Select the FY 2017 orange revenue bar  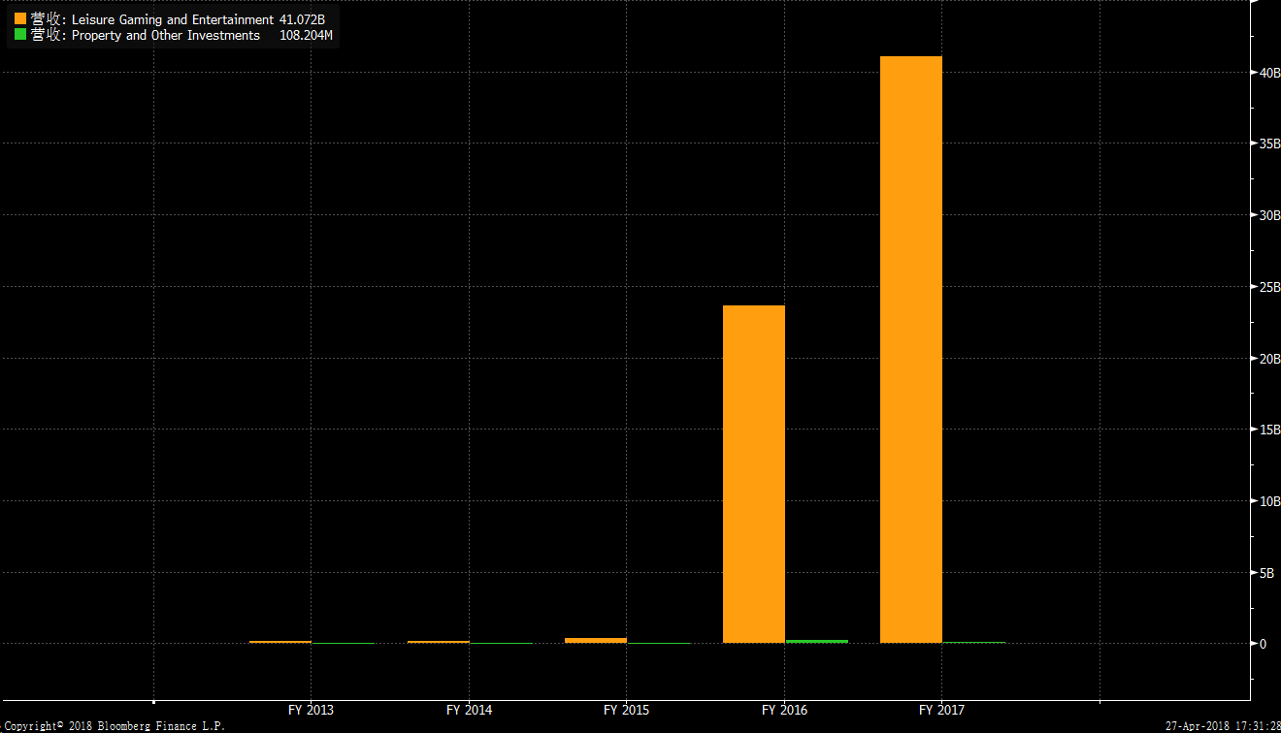pos(911,350)
